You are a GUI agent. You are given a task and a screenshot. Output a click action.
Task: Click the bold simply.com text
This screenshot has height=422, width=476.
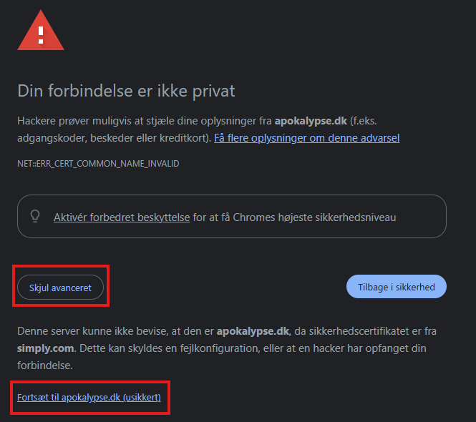[x=46, y=348]
